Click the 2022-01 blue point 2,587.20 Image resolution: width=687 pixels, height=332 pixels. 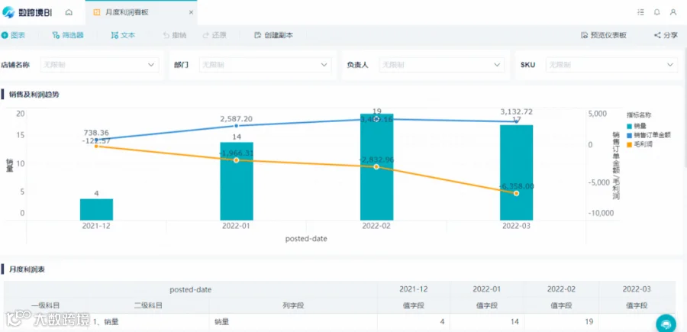point(236,126)
